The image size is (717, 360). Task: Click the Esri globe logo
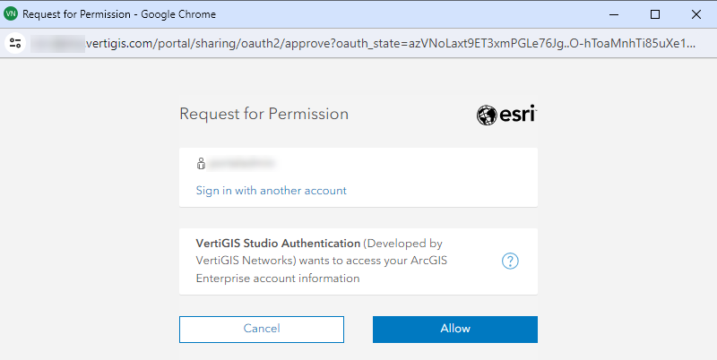tap(487, 115)
